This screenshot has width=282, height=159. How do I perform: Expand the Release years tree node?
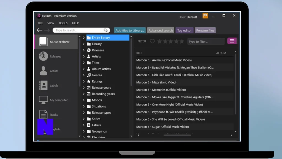coord(84,88)
